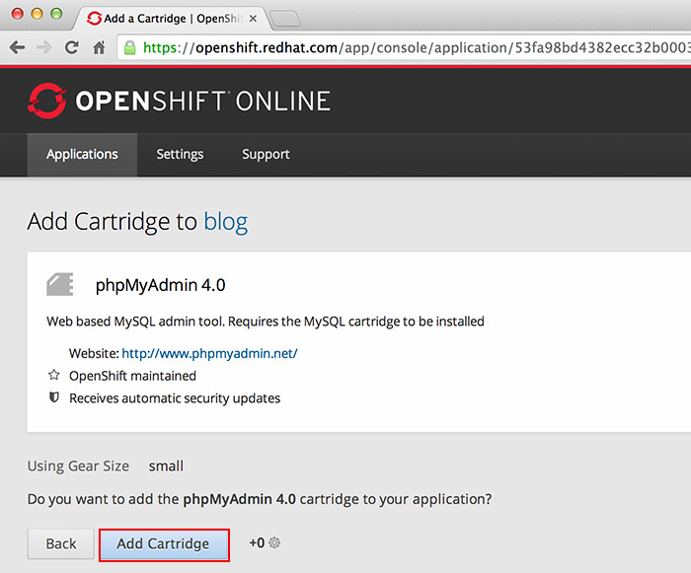The width and height of the screenshot is (691, 573).
Task: Click the OpenShift Online logo
Action: pyautogui.click(x=179, y=101)
